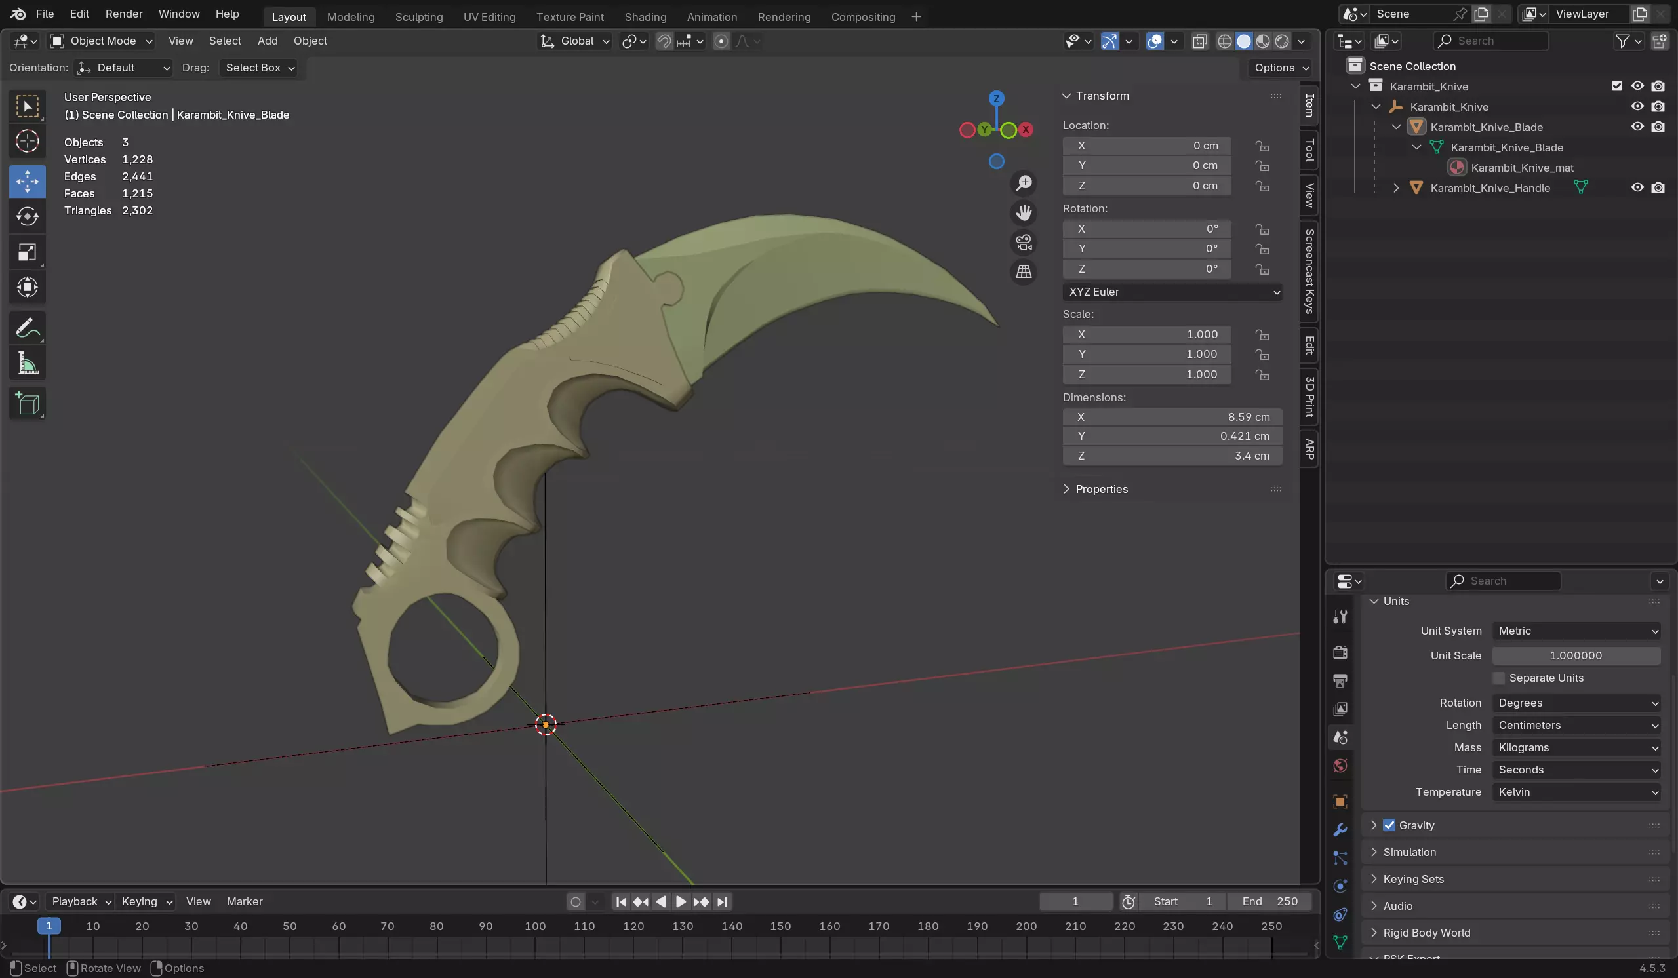Open the Keying popover
The height and width of the screenshot is (978, 1678).
[x=146, y=901]
